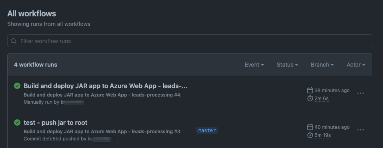Focus the Filter workflow runs field
This screenshot has height=148, width=383.
[x=190, y=41]
